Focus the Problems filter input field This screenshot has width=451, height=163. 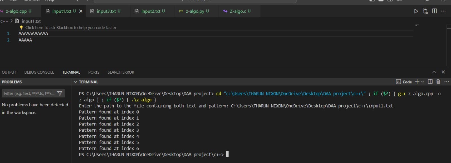(x=29, y=93)
